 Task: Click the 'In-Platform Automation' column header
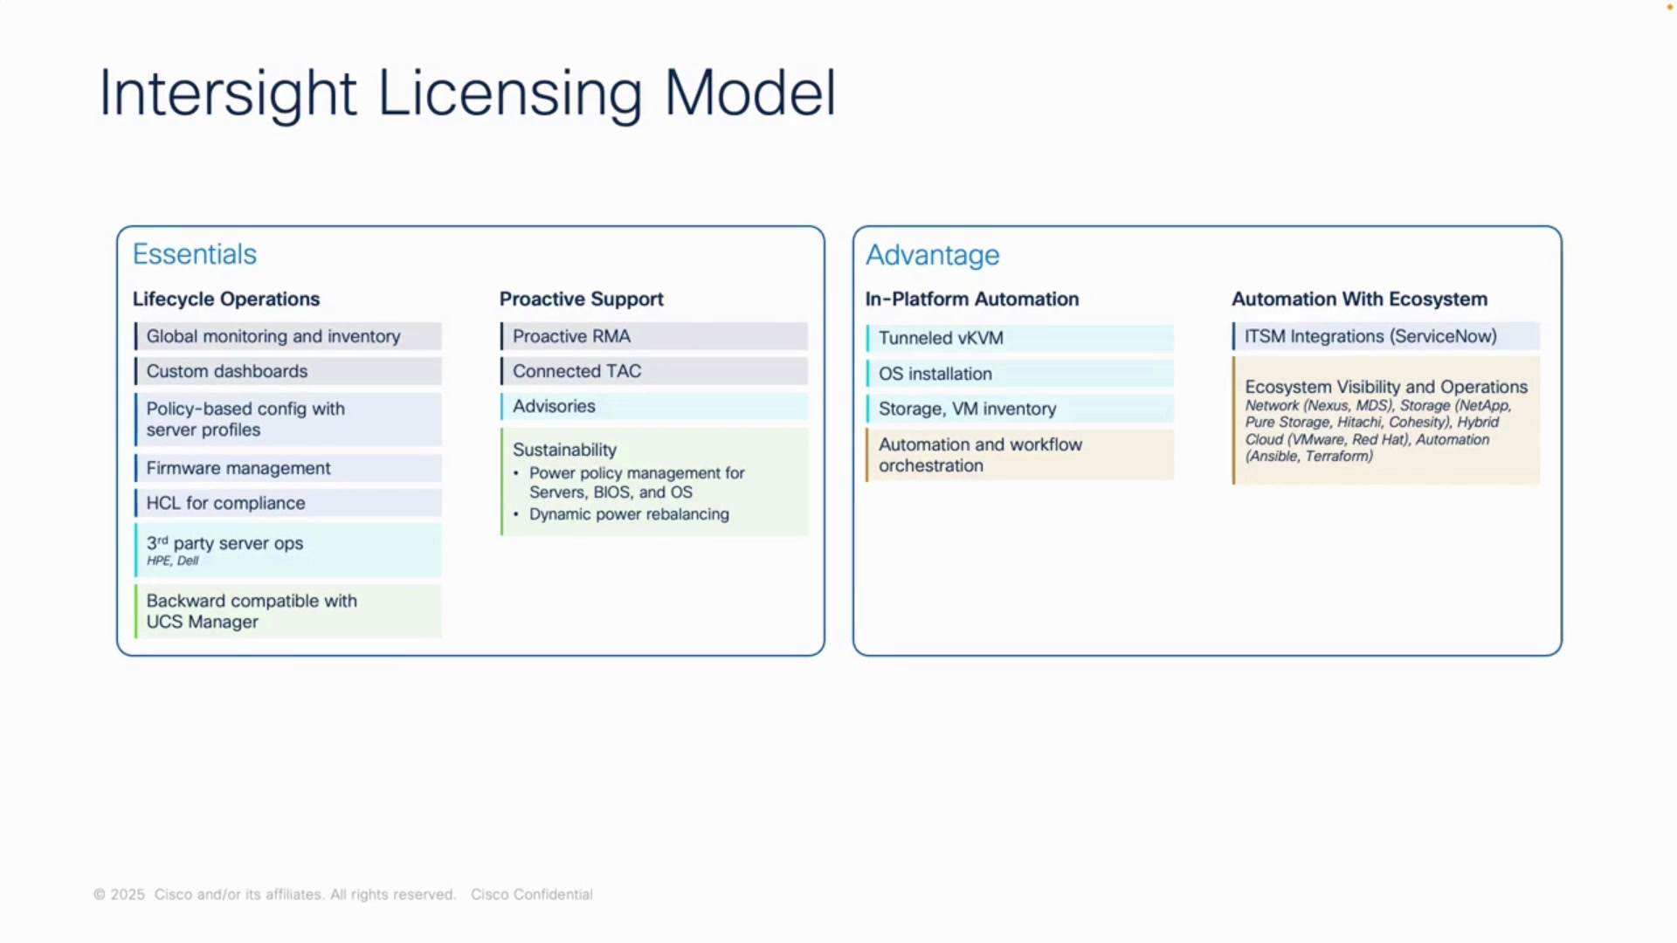972,299
